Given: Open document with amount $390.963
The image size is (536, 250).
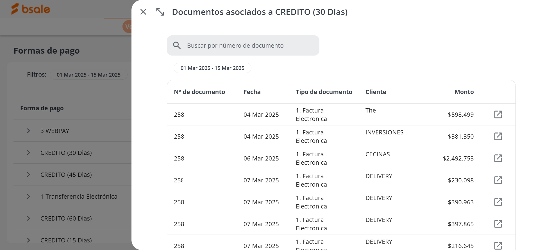Looking at the screenshot, I should (498, 202).
